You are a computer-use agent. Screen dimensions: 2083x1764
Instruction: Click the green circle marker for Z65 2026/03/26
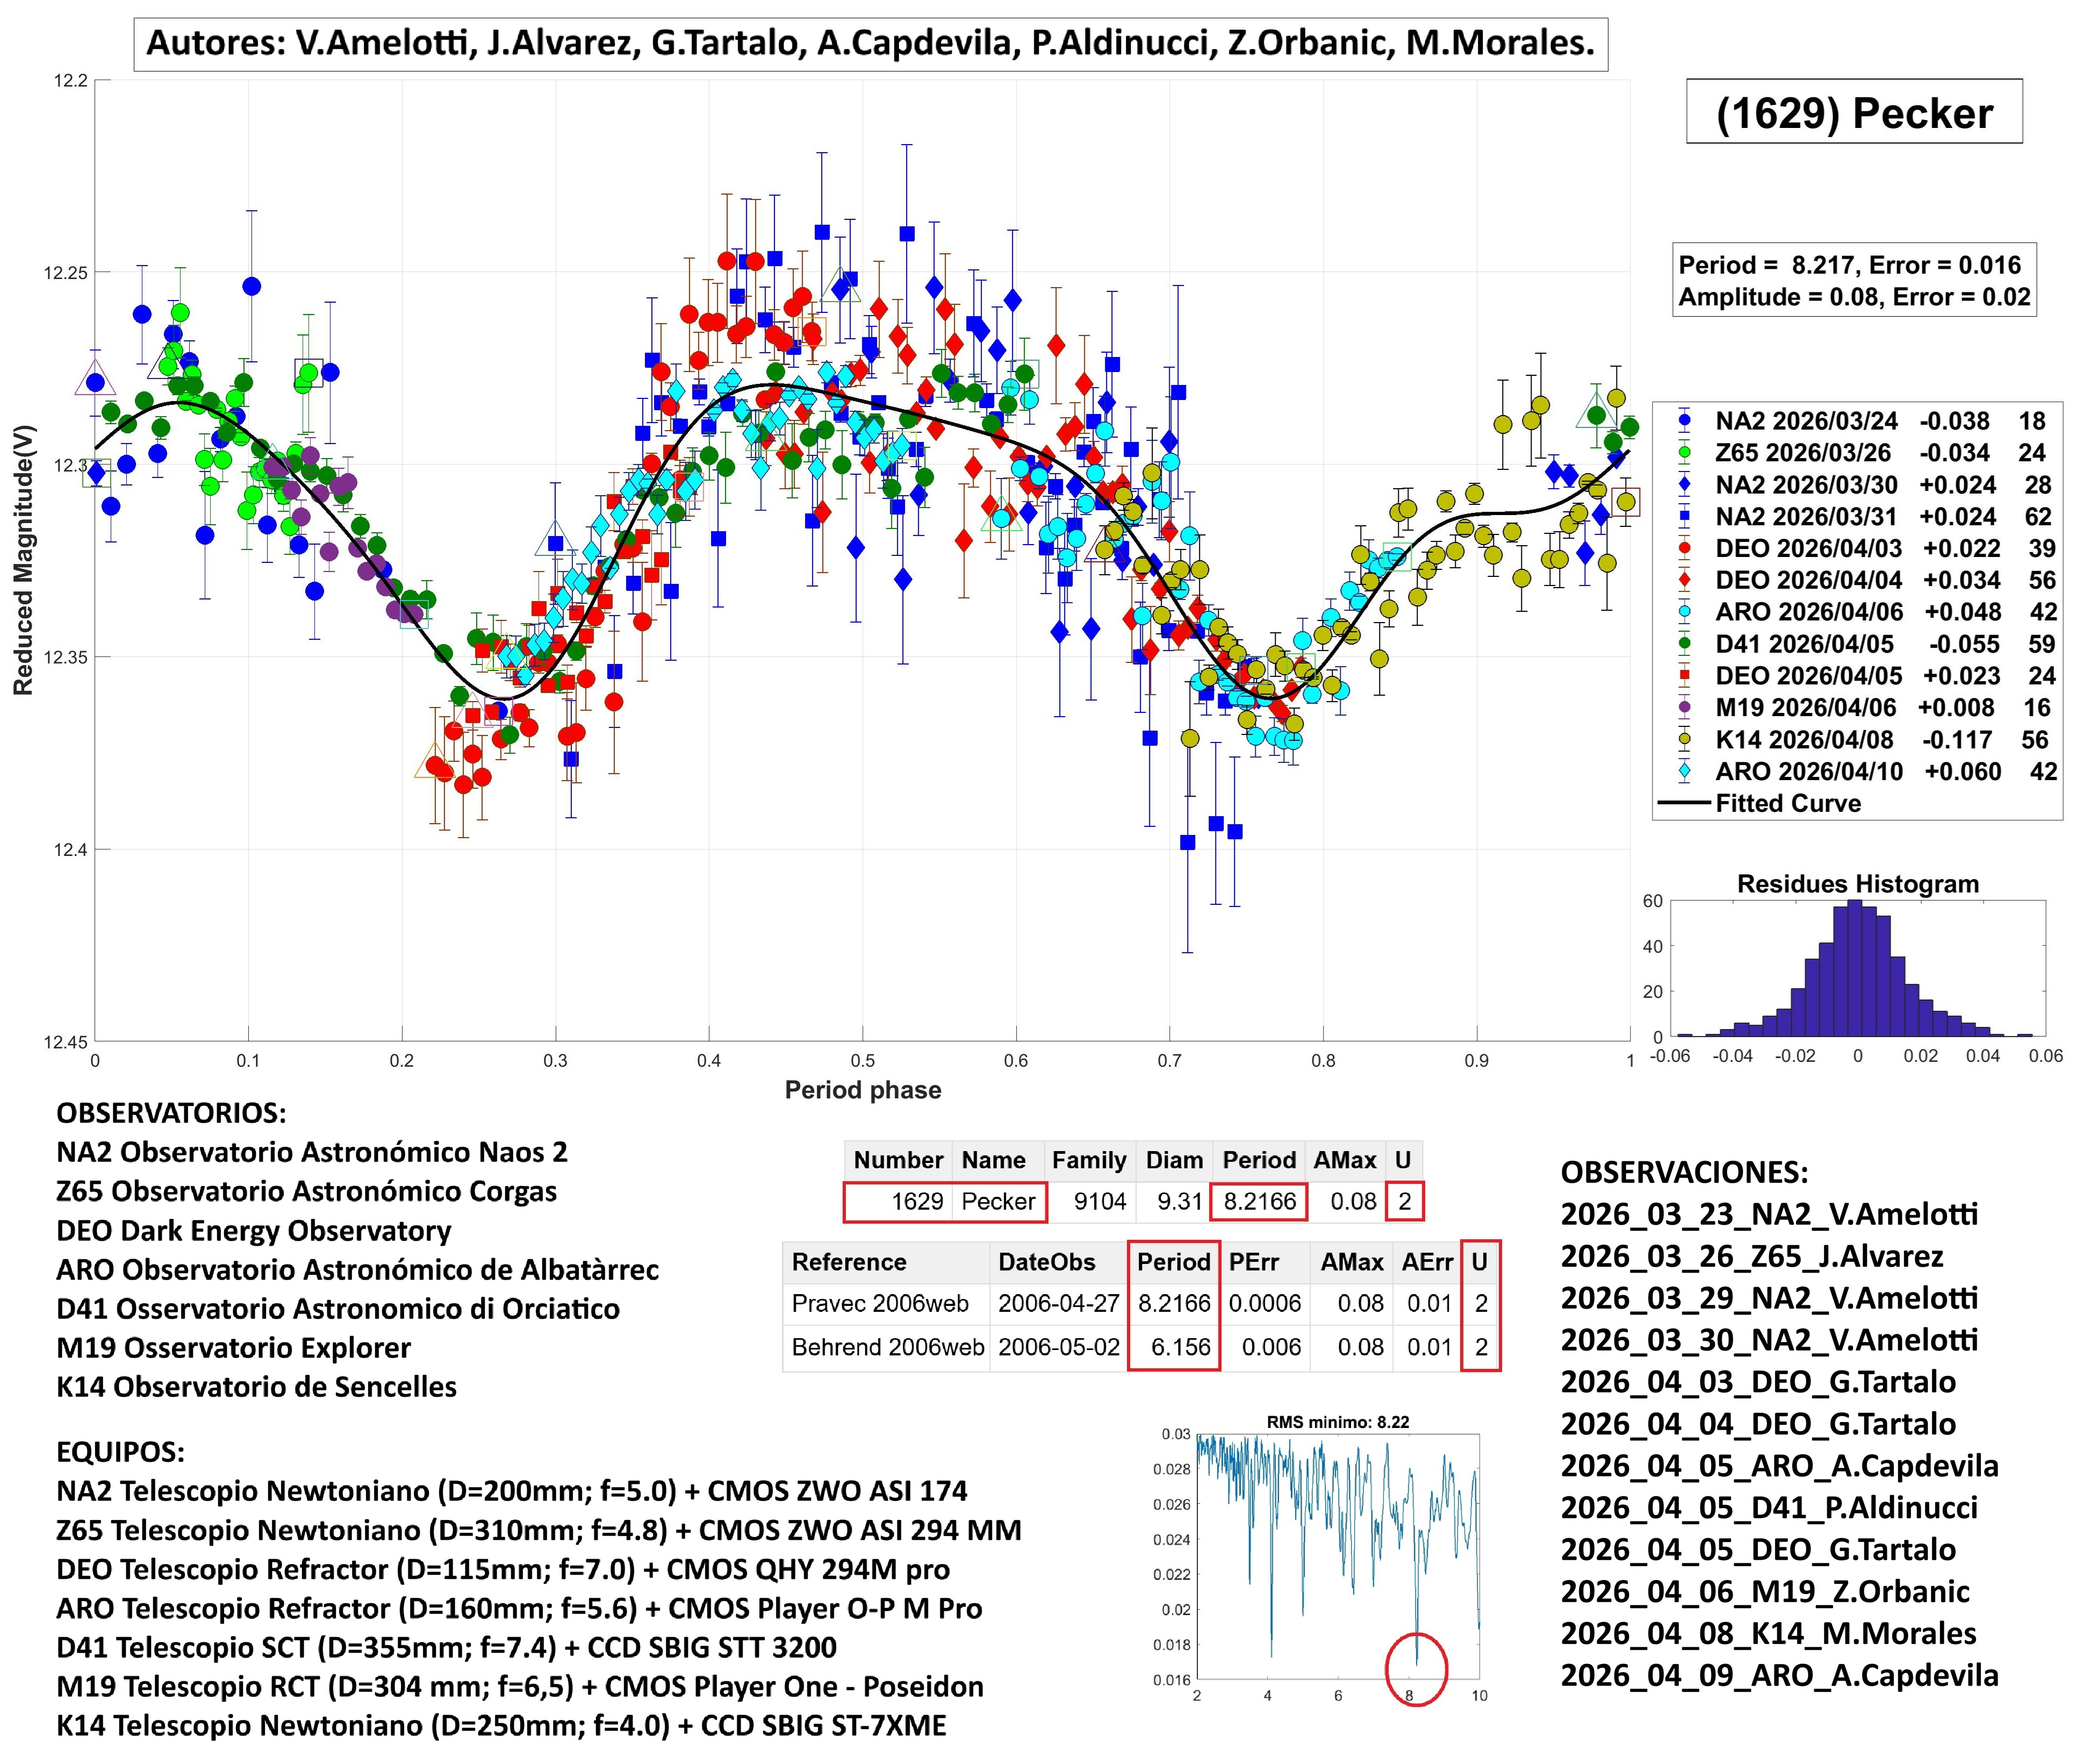(1685, 453)
